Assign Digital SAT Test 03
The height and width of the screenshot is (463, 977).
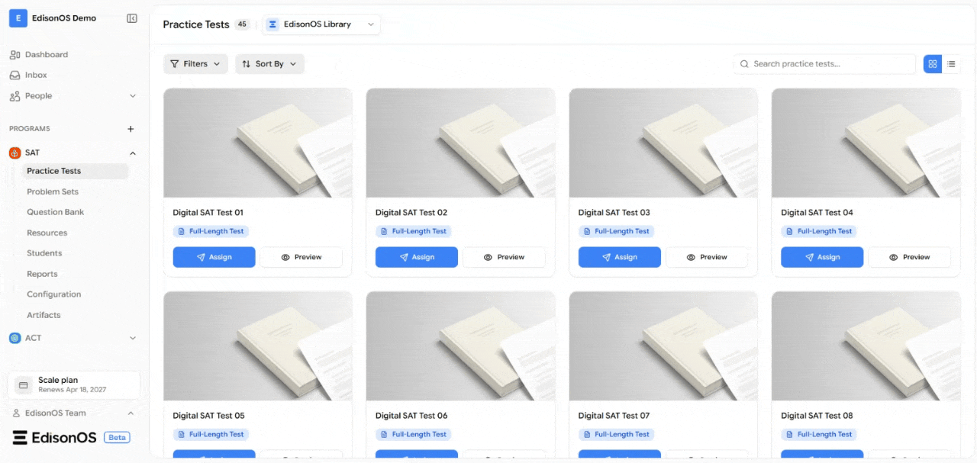tap(619, 257)
